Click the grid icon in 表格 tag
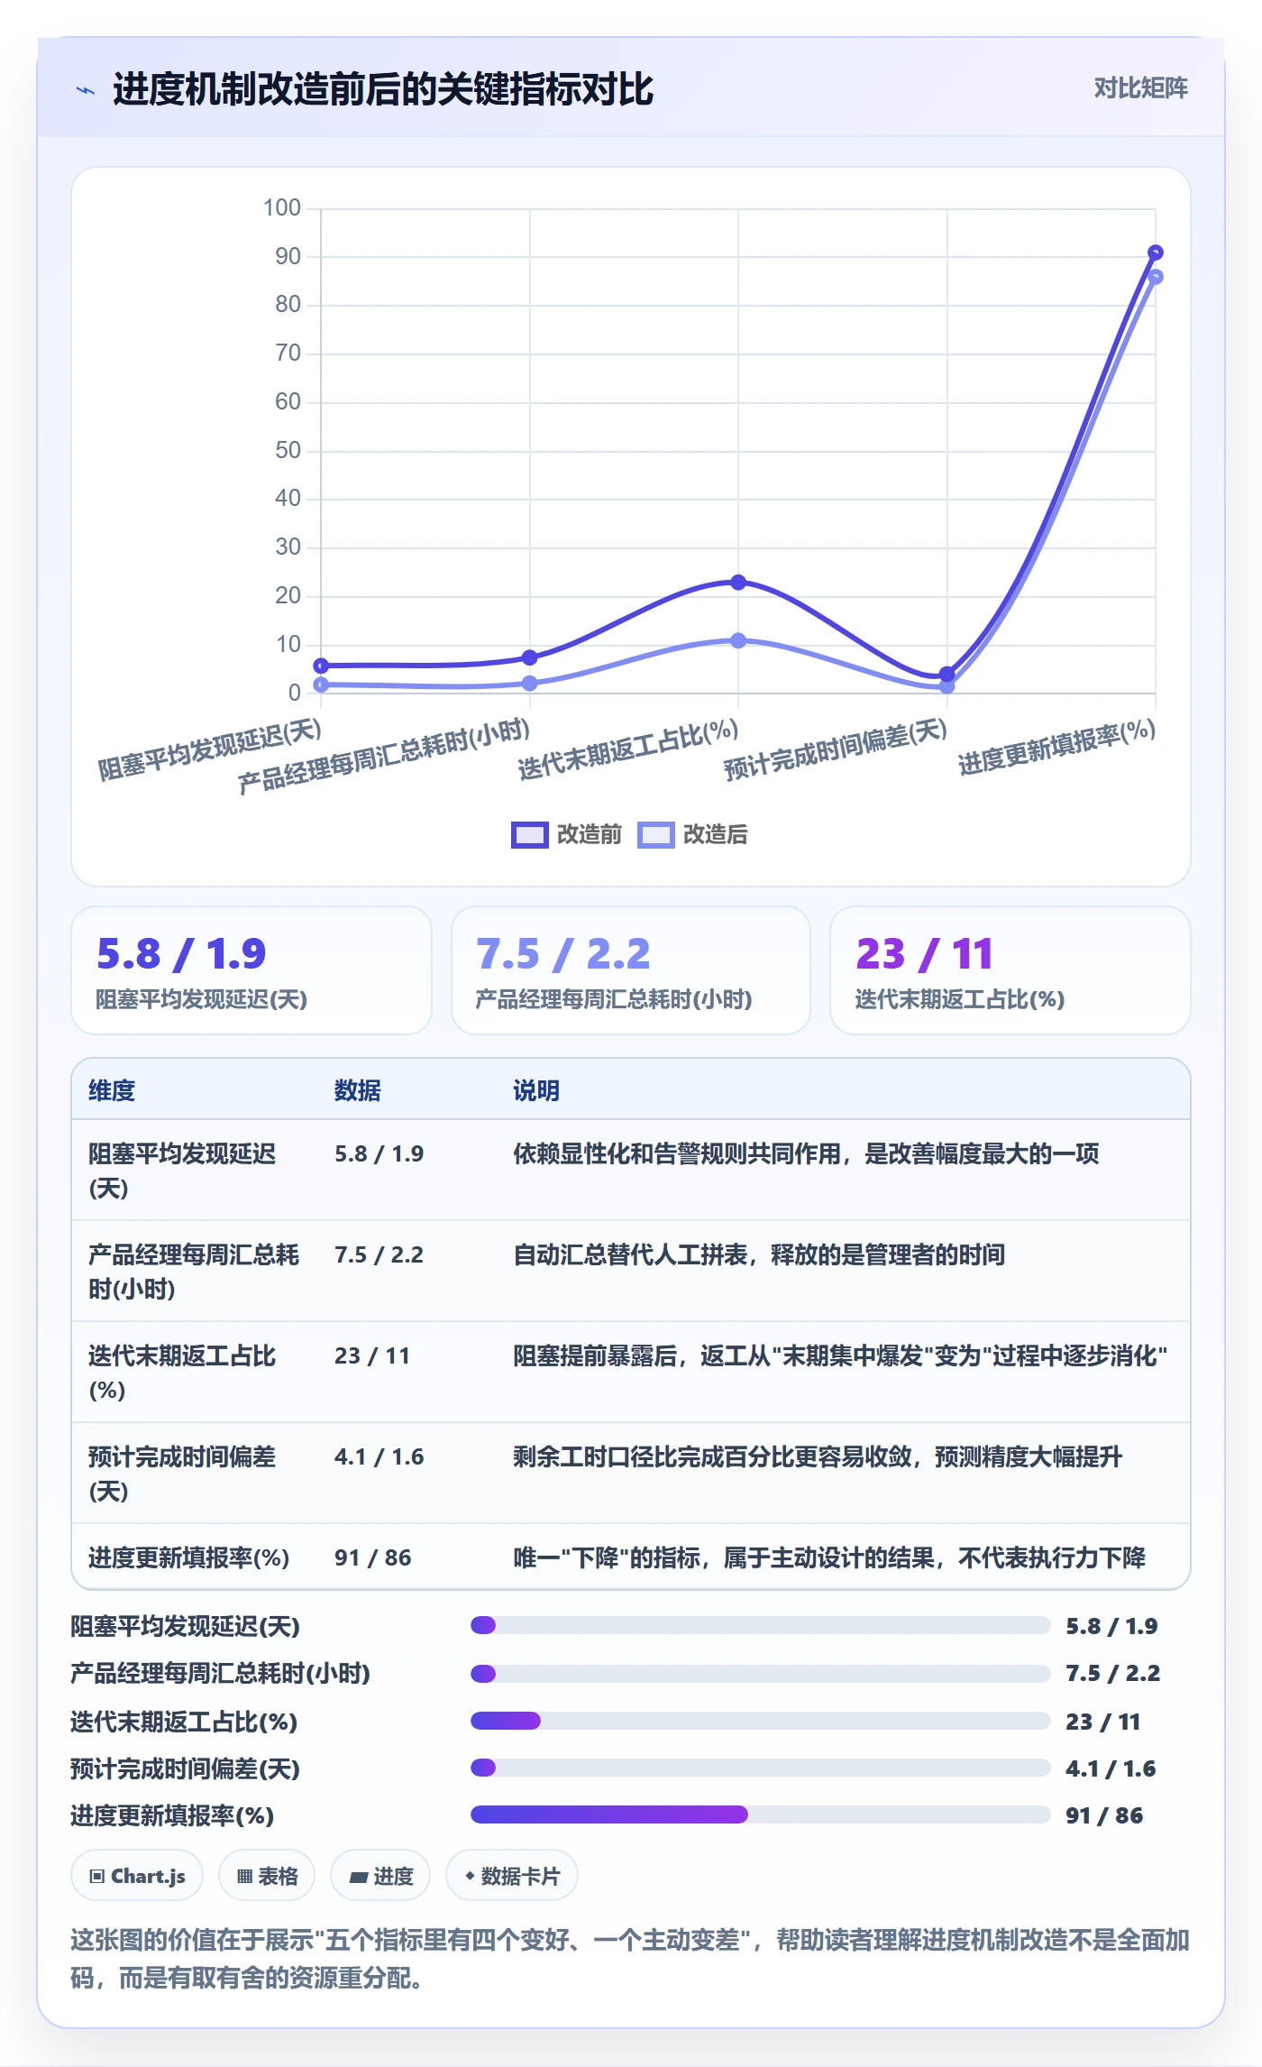The height and width of the screenshot is (2067, 1262). 244,1877
